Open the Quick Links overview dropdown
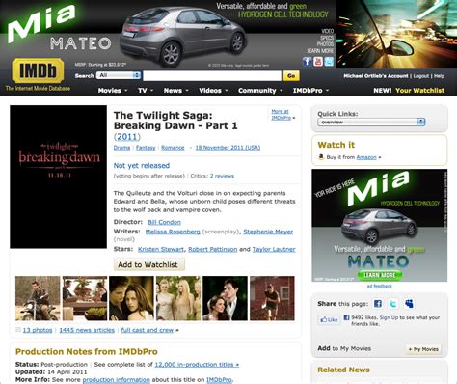457x384 pixels. tap(371, 122)
